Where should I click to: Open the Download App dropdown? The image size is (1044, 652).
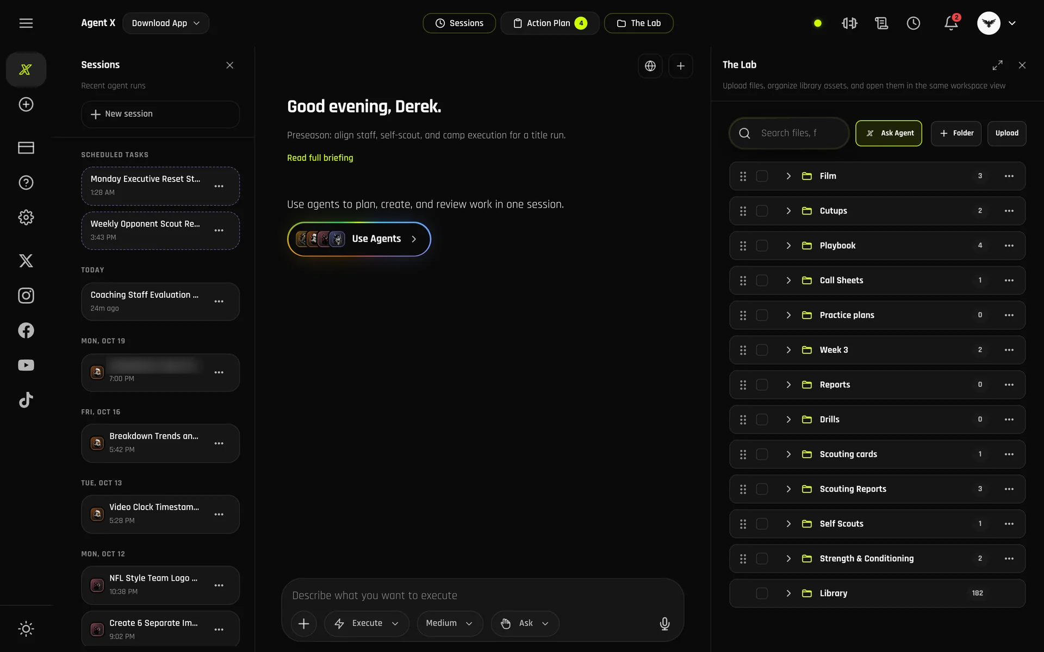[166, 23]
